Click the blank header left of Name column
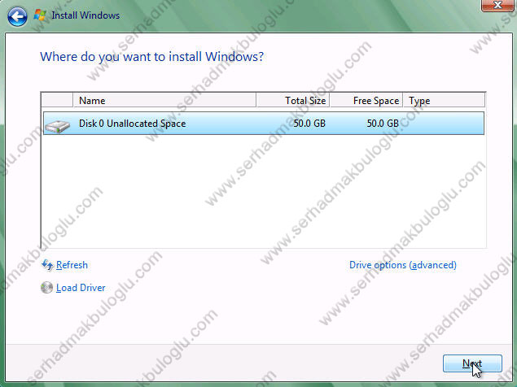The width and height of the screenshot is (517, 387). coord(57,101)
